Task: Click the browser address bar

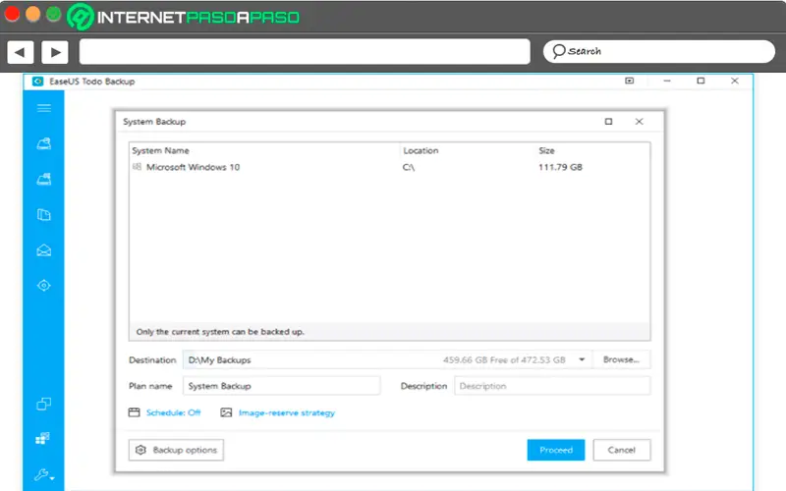Action: click(305, 52)
